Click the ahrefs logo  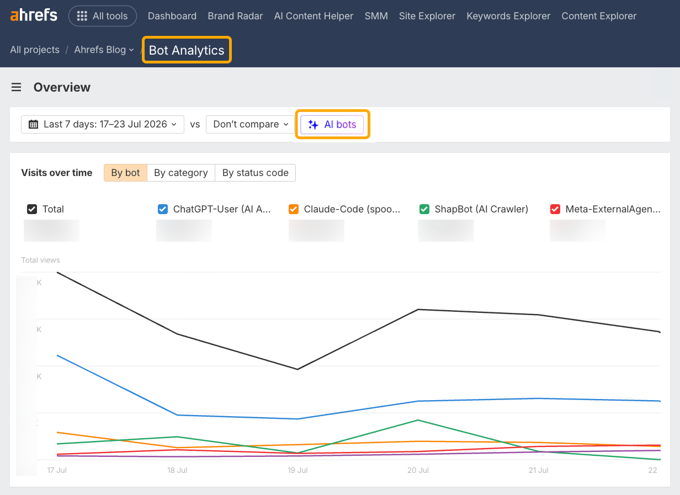(34, 15)
